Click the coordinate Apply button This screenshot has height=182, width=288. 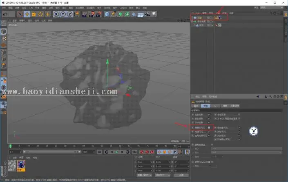coord(181,175)
